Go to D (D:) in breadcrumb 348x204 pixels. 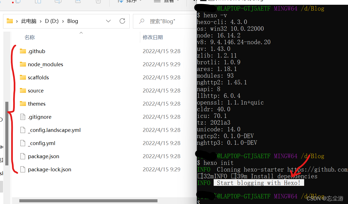52,21
